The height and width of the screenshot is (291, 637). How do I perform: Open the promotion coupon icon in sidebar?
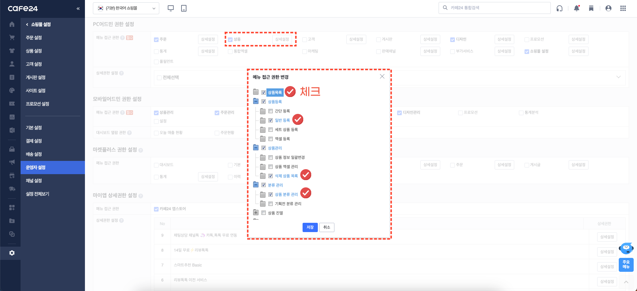pos(12,104)
